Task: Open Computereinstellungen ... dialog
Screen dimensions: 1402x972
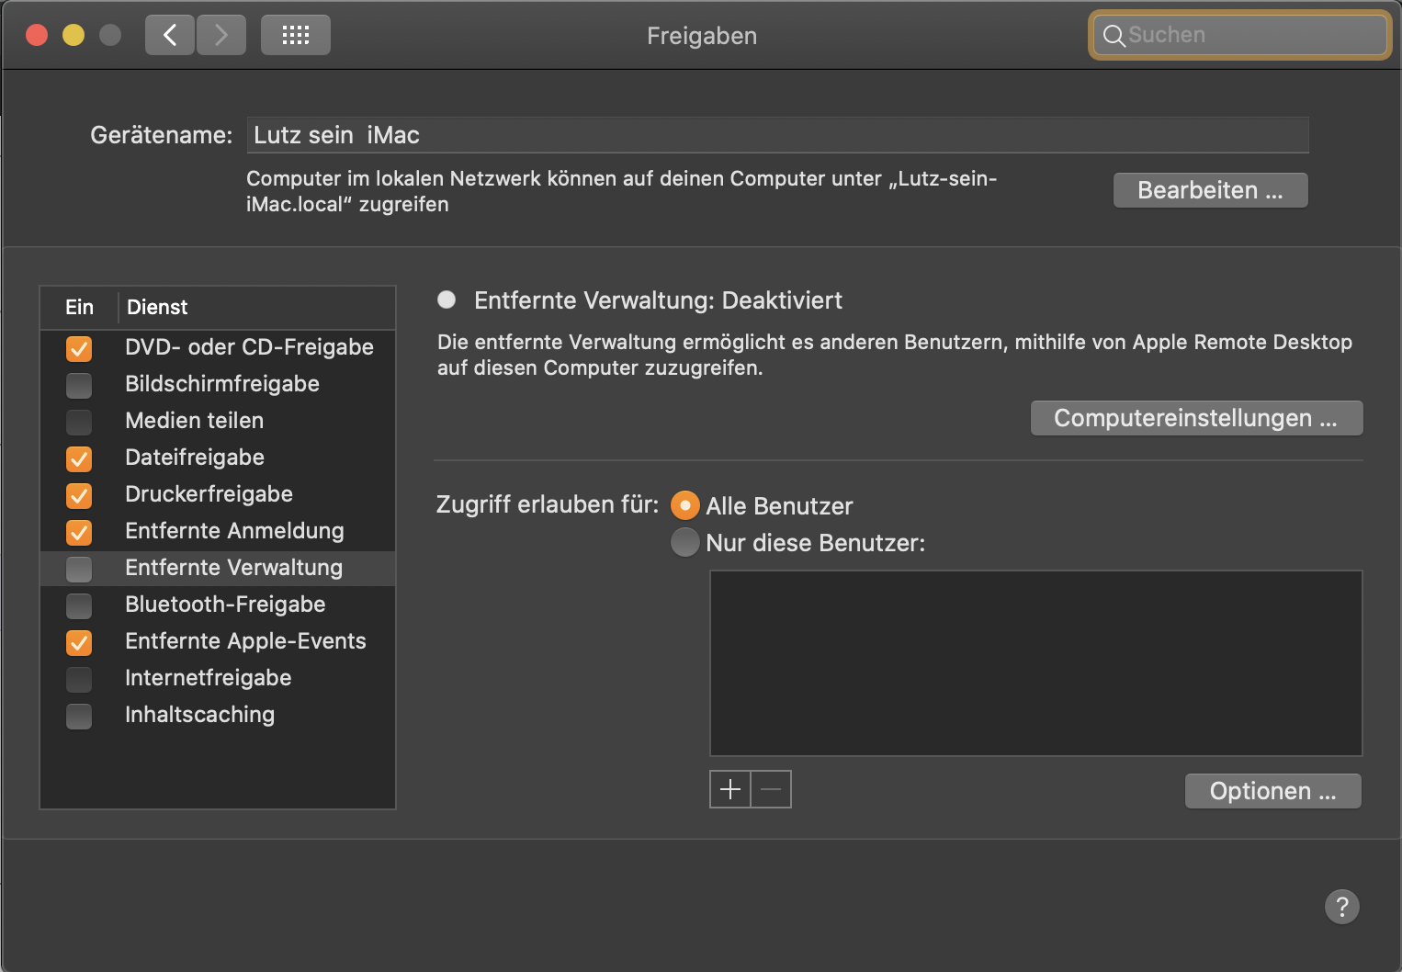Action: point(1196,418)
